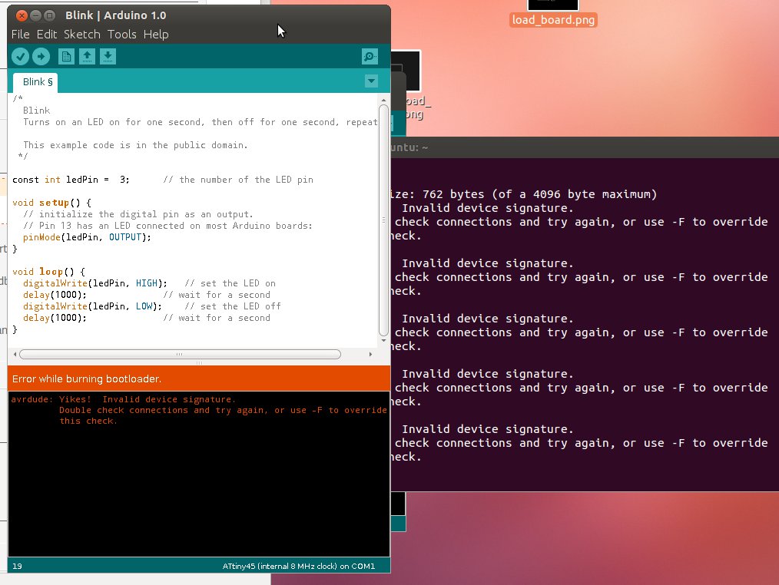Click the terminal line '762 bytes (of a 4096 byte maximum)'
This screenshot has width=779, height=585.
tap(539, 194)
